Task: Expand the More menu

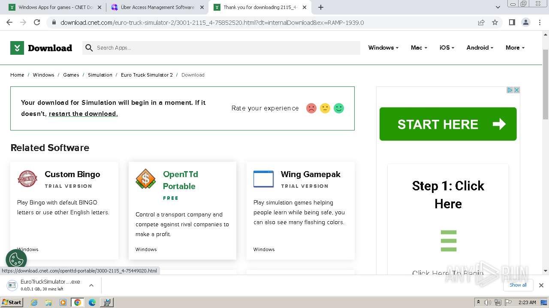Action: pyautogui.click(x=515, y=48)
